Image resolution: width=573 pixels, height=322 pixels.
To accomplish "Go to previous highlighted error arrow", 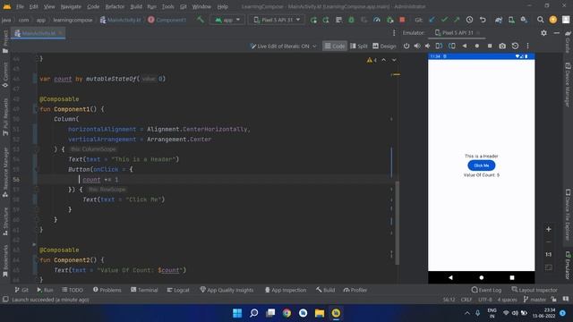I will point(384,60).
